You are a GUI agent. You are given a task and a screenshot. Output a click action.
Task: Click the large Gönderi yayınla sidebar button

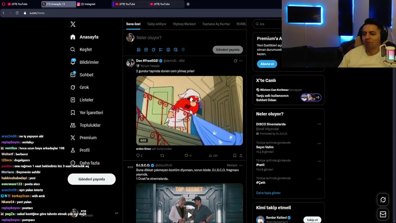point(92,179)
